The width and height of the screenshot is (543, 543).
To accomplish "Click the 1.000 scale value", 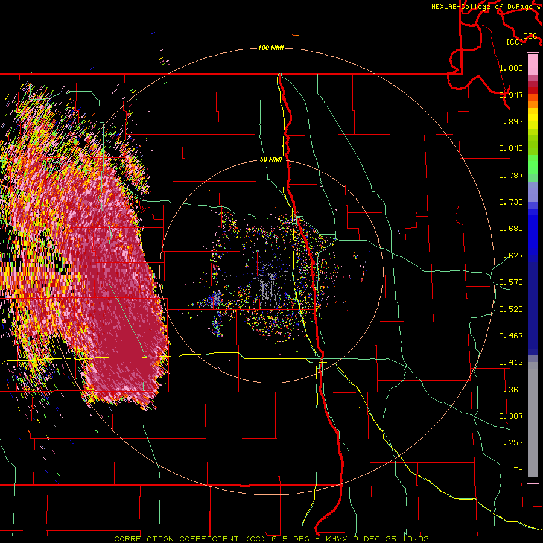I will pyautogui.click(x=511, y=68).
